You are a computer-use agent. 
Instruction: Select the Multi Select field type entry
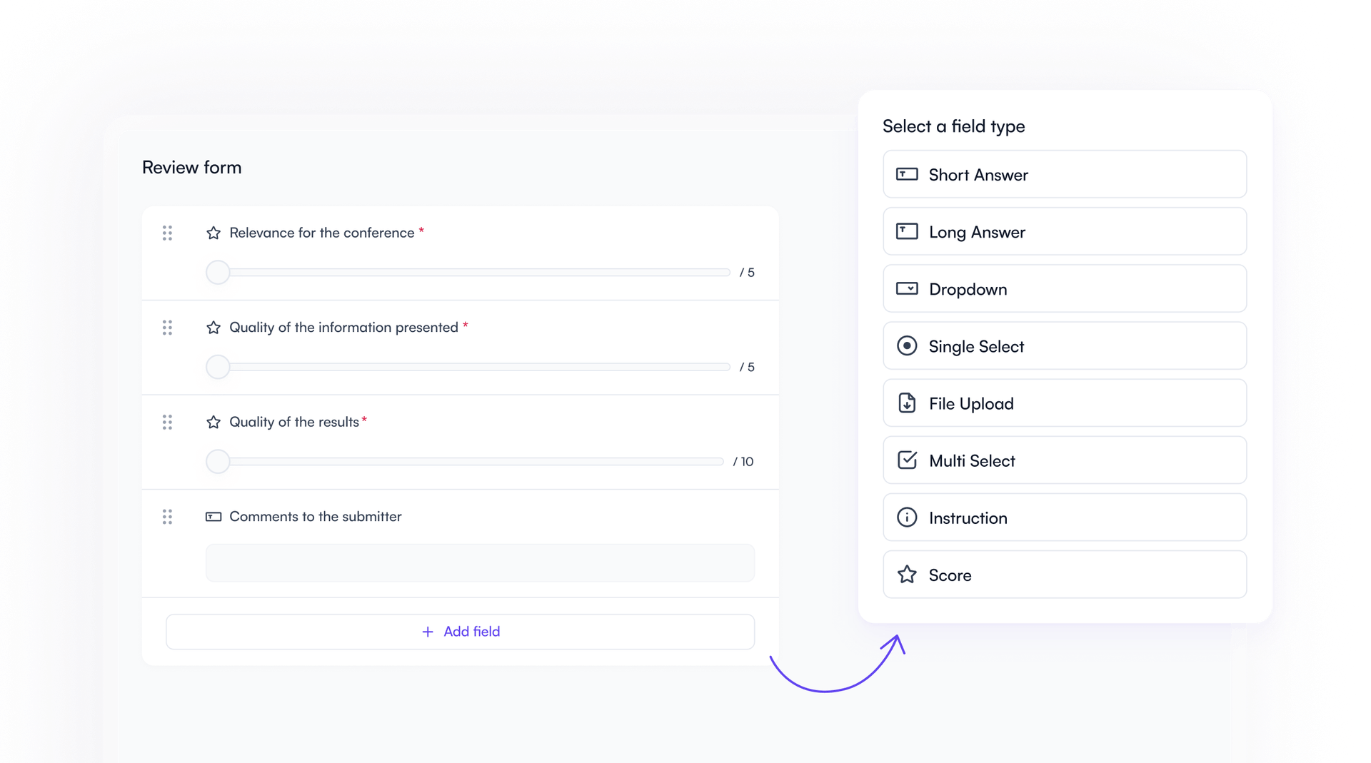coord(1064,460)
